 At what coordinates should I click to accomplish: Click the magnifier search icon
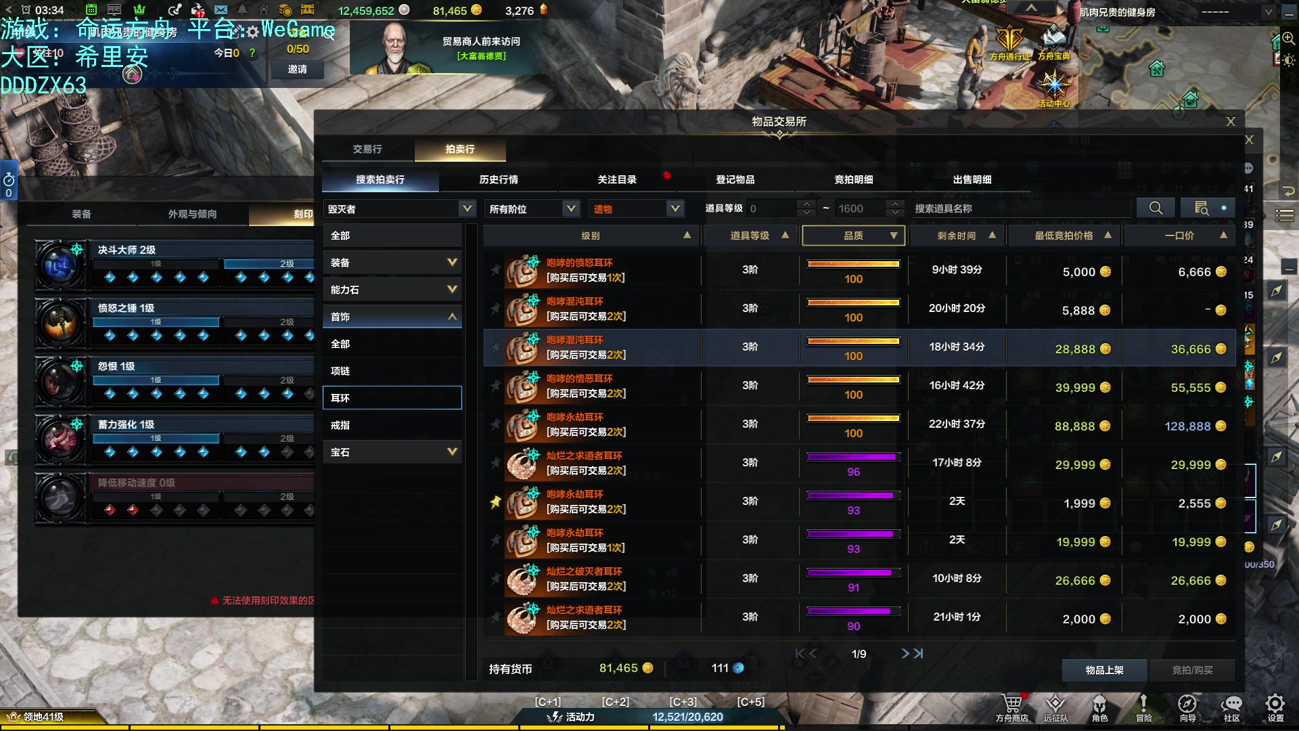[x=1156, y=208]
